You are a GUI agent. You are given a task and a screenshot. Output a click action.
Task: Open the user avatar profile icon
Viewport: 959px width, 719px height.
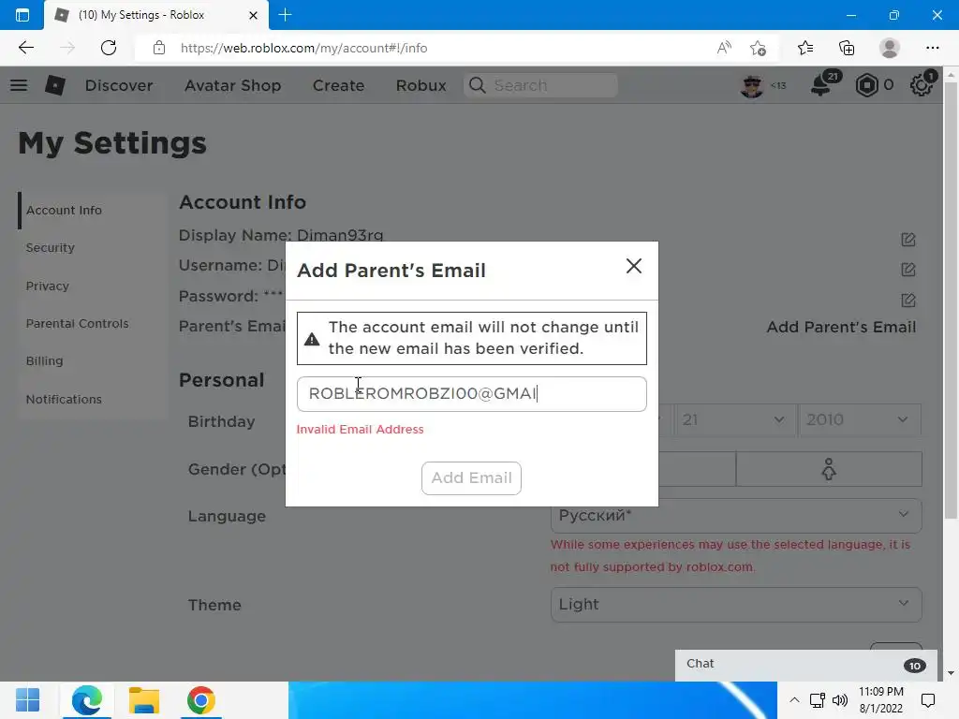(x=752, y=85)
